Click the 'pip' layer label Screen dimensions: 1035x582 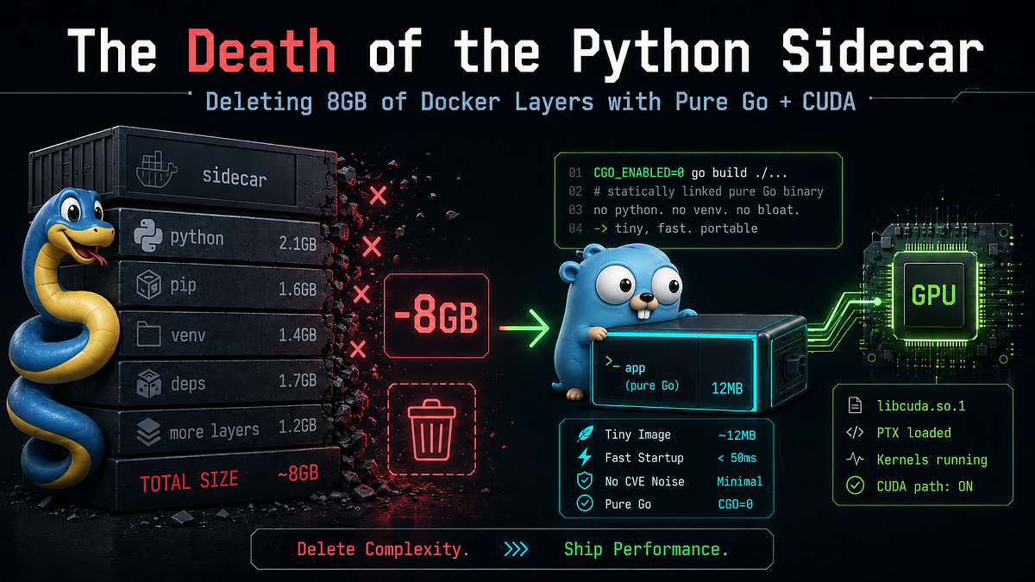pos(185,287)
